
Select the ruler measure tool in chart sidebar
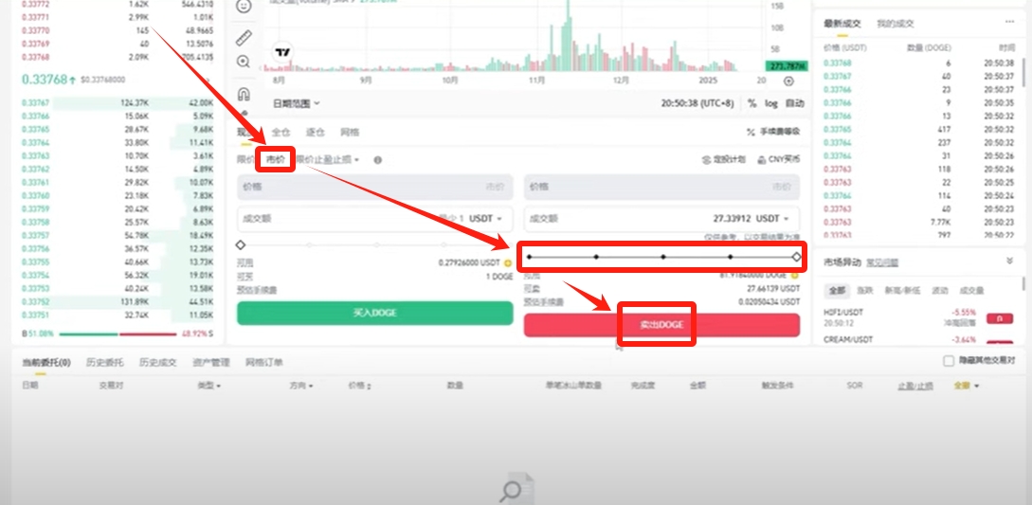tap(244, 38)
